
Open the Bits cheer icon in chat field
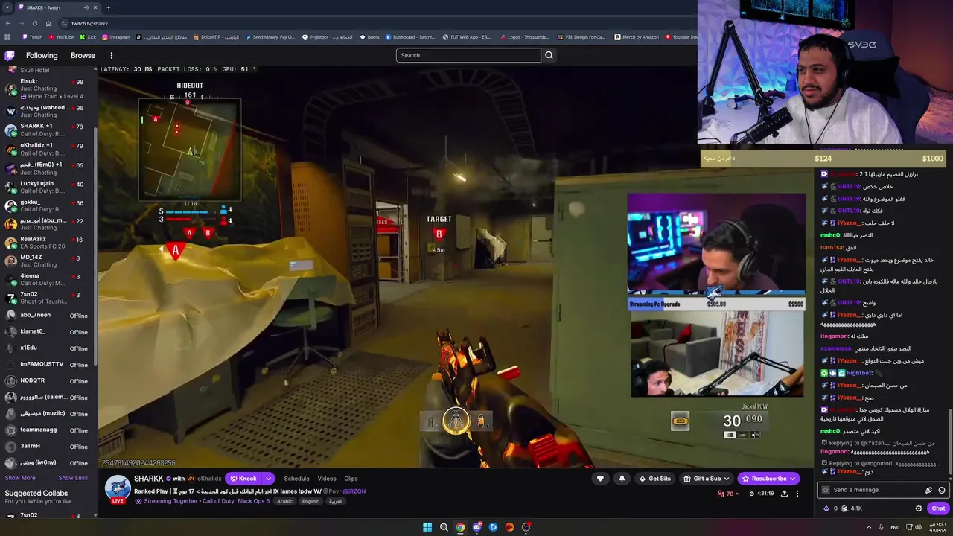click(928, 490)
